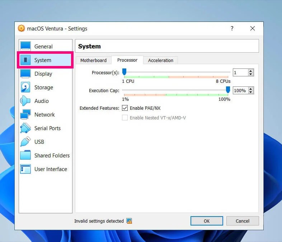The width and height of the screenshot is (282, 242).
Task: Open the USB settings label
Action: point(39,142)
